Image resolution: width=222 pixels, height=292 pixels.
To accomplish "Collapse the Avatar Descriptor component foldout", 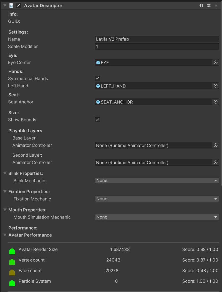I will [x=5, y=6].
